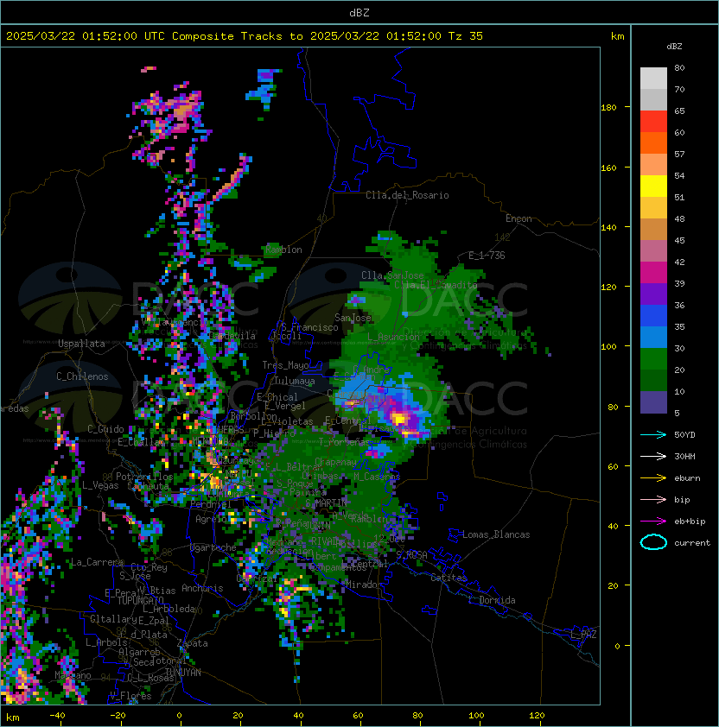Viewport: 719px width, 727px height.
Task: Pick the light gray 70-80 dBZ swatch
Action: click(653, 79)
